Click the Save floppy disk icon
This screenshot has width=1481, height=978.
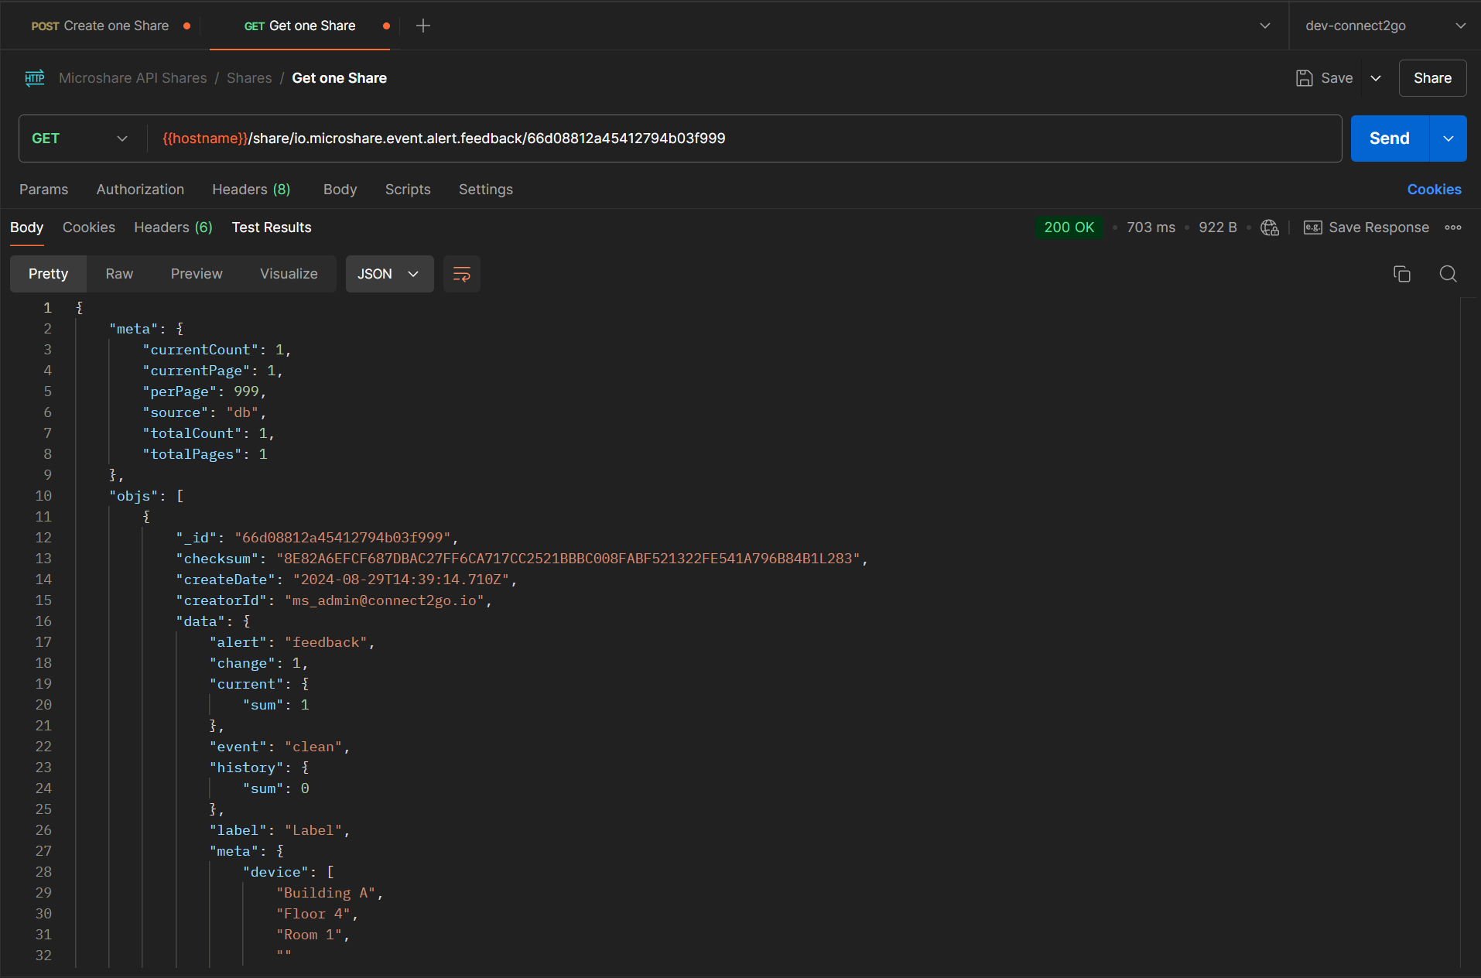pyautogui.click(x=1305, y=78)
